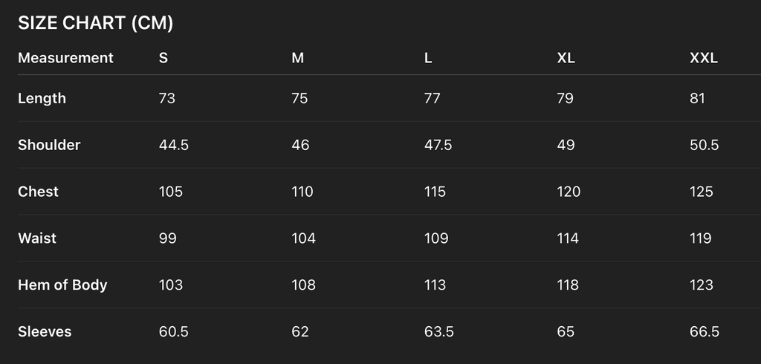Click the S size column header
The width and height of the screenshot is (761, 364).
(163, 58)
